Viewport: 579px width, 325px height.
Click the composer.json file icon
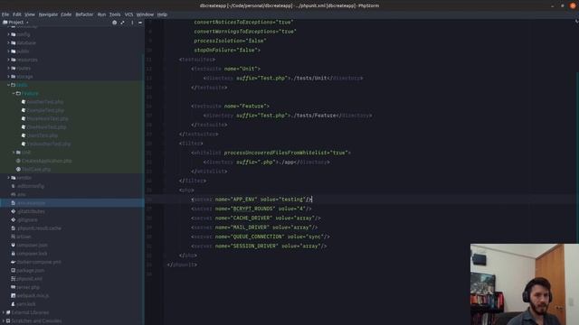click(x=14, y=245)
